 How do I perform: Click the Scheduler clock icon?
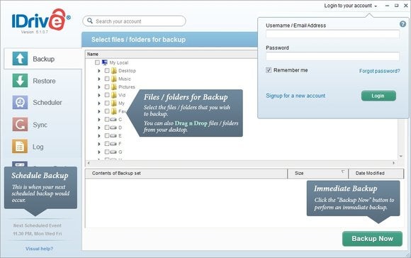click(20, 102)
